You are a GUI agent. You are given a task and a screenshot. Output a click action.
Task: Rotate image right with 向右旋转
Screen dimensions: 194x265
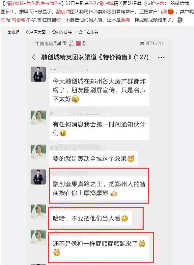(x=88, y=32)
